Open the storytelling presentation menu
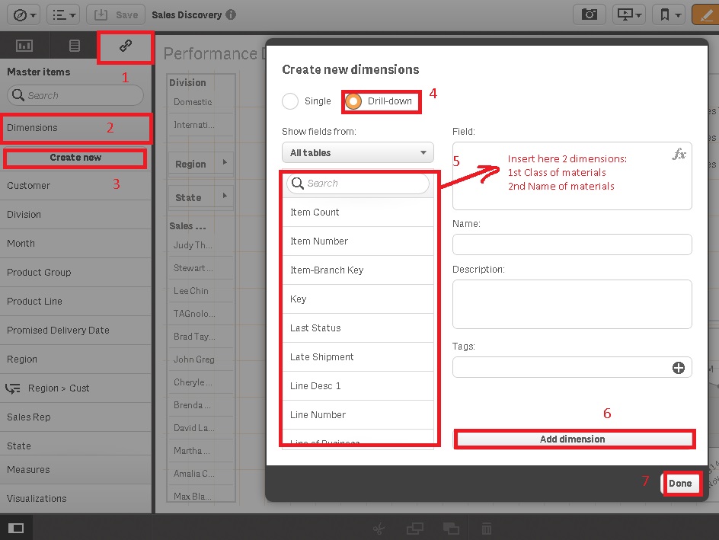719x540 pixels. (x=628, y=14)
